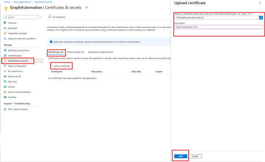Click the App roles icon

coord(5,81)
